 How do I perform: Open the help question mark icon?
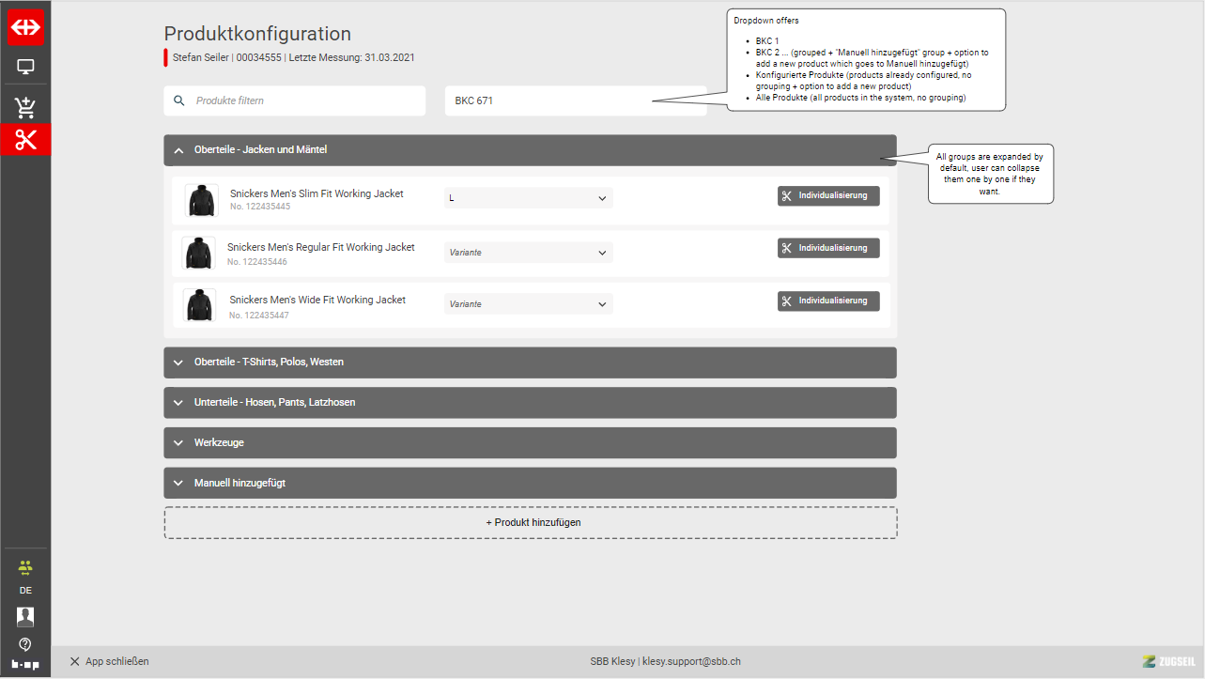(x=25, y=644)
